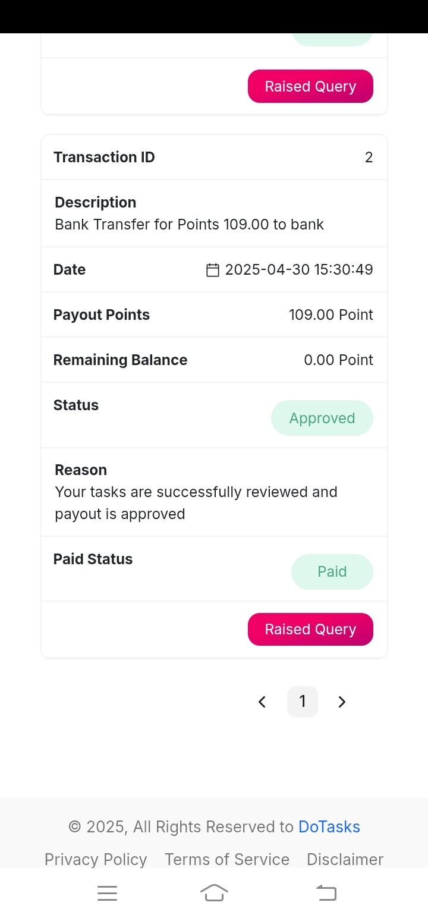Tap the Android back navigation icon
428x918 pixels.
[326, 893]
